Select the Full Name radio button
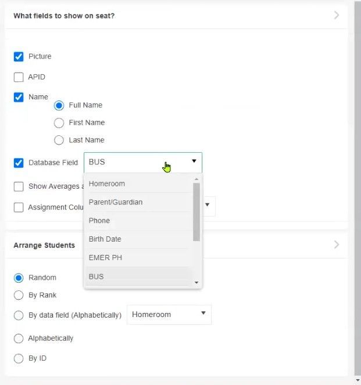This screenshot has height=385, width=361. pos(59,105)
